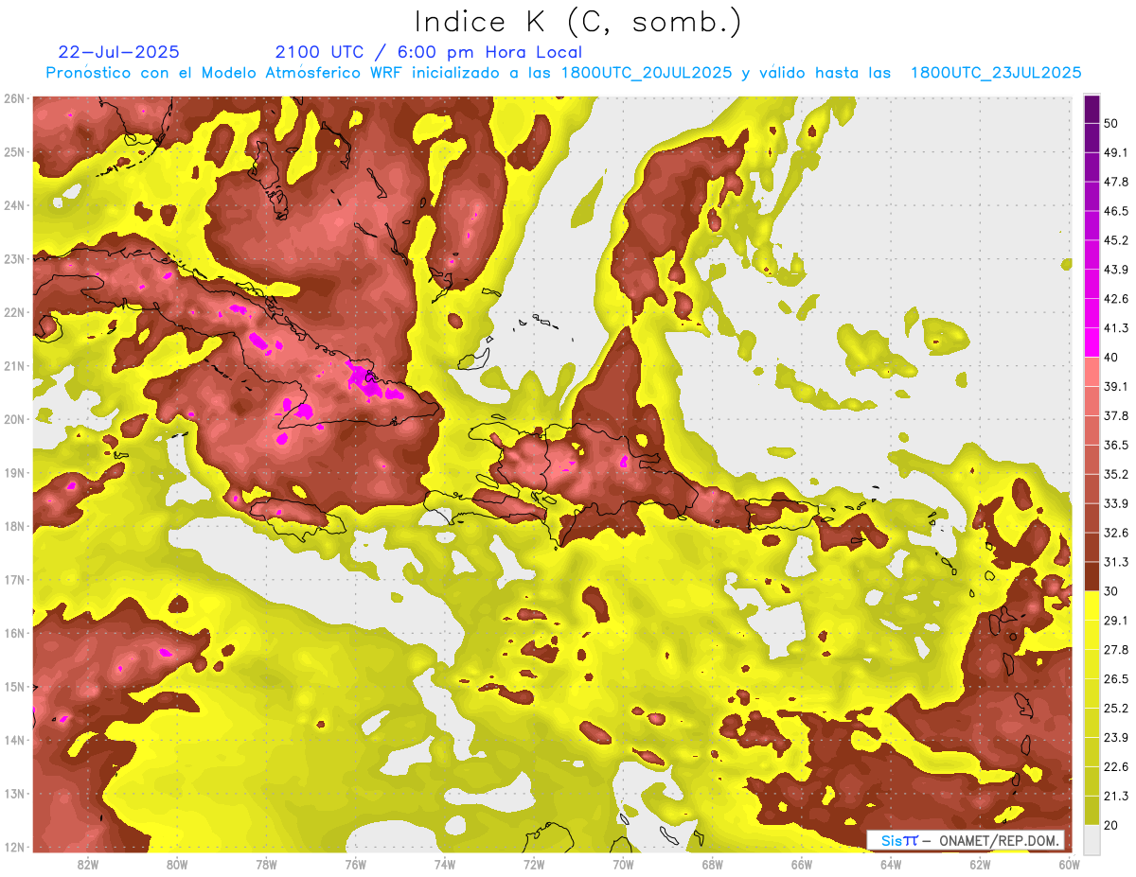Click the dark brown colorbar segment between 30 and 31.3

click(1092, 576)
